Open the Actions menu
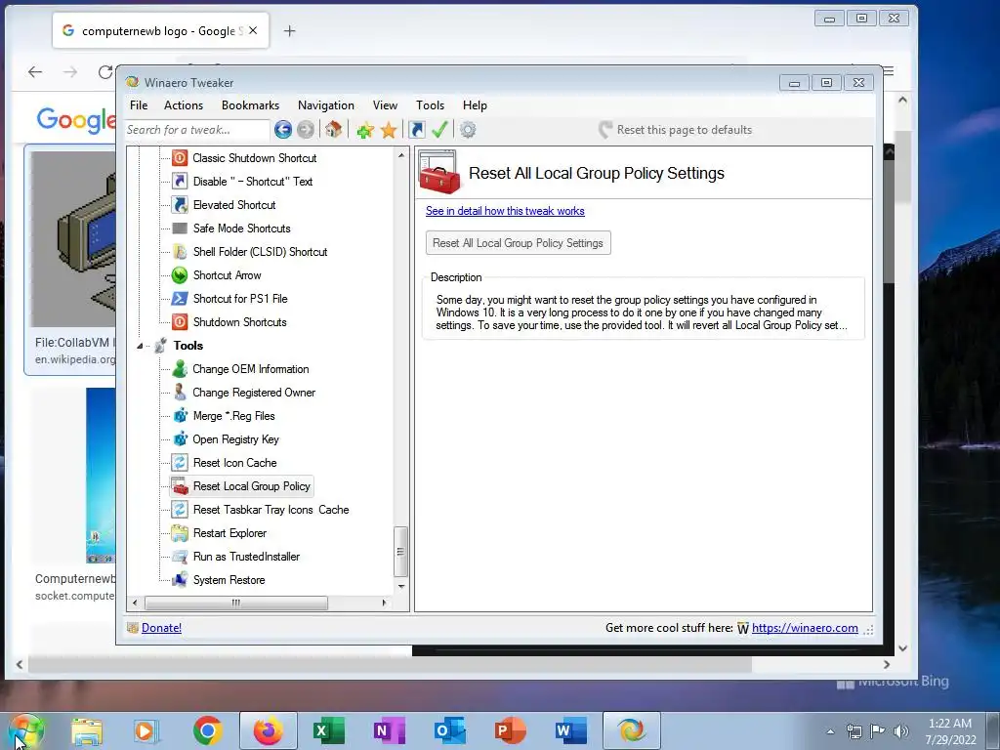The height and width of the screenshot is (750, 1000). tap(184, 105)
